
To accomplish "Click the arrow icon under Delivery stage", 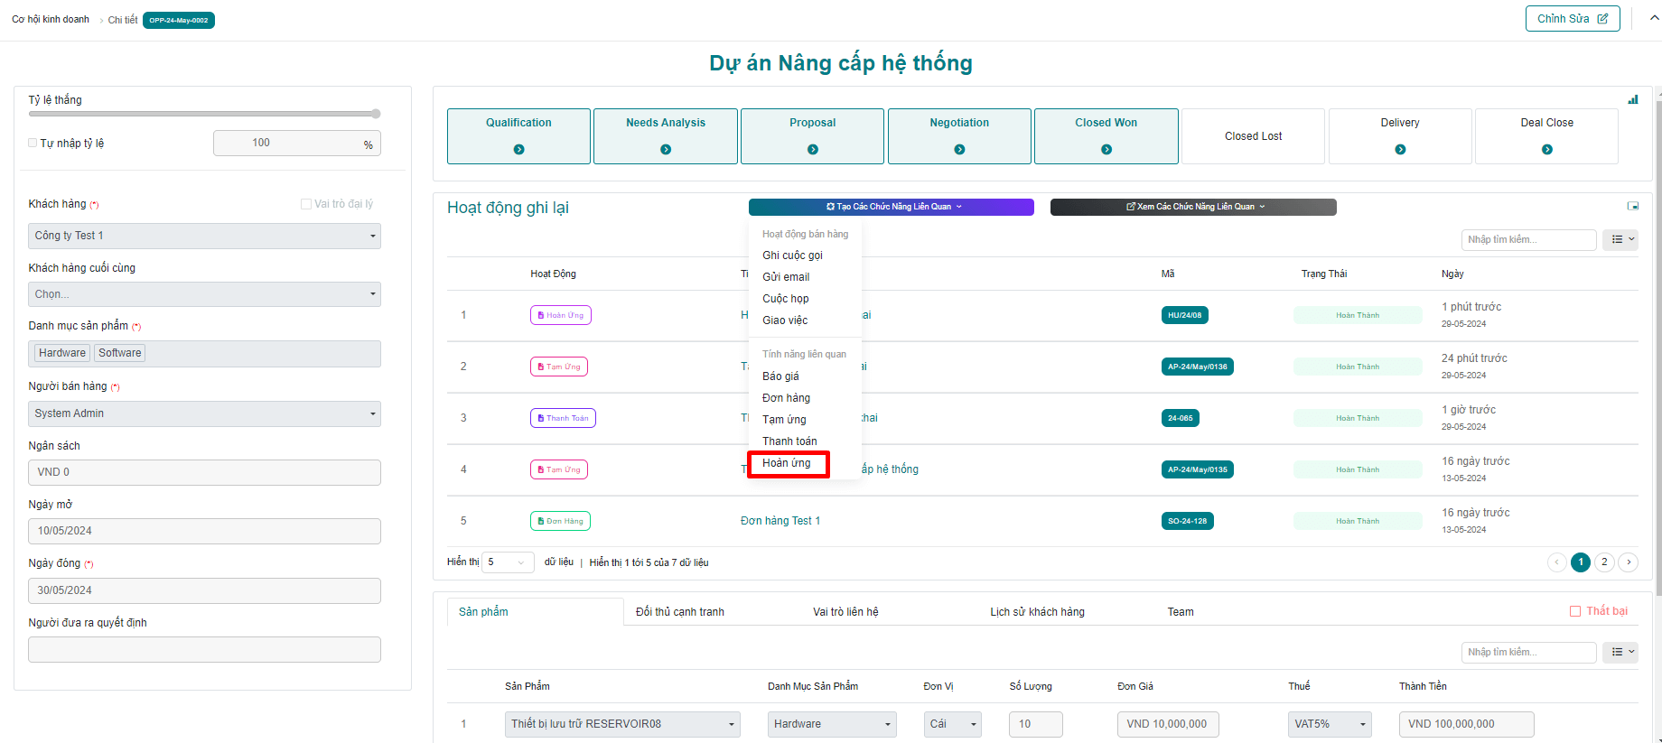I will 1400,150.
